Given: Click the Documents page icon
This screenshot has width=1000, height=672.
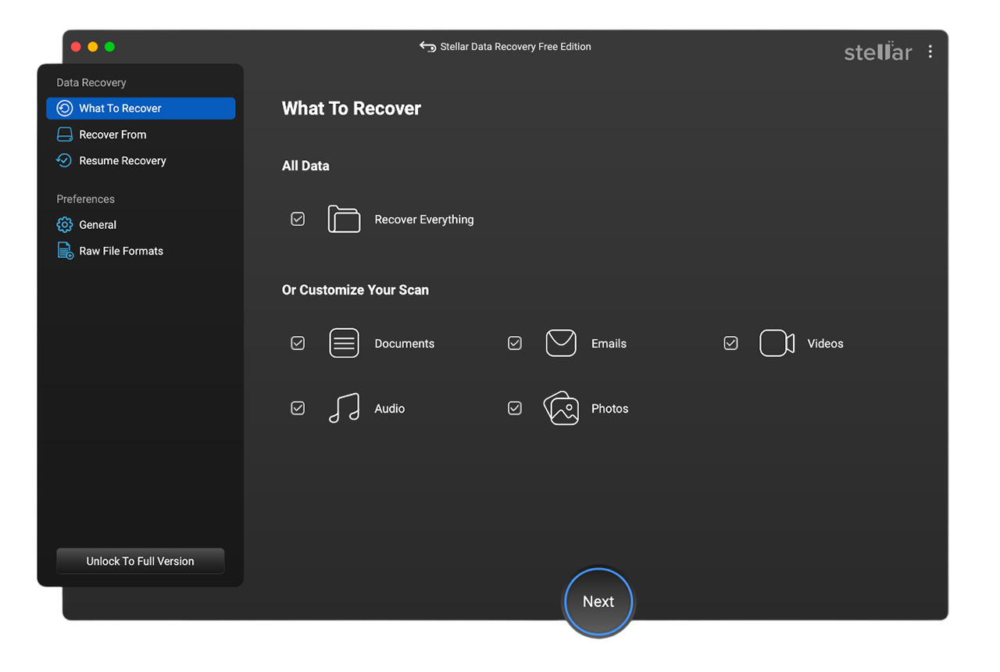Looking at the screenshot, I should click(x=344, y=343).
